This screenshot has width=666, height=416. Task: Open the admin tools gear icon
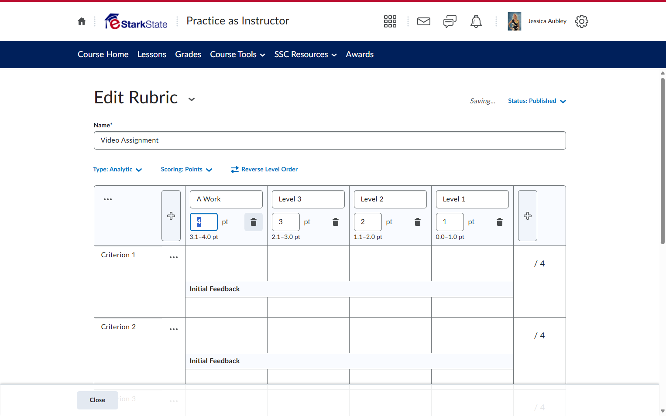(582, 21)
